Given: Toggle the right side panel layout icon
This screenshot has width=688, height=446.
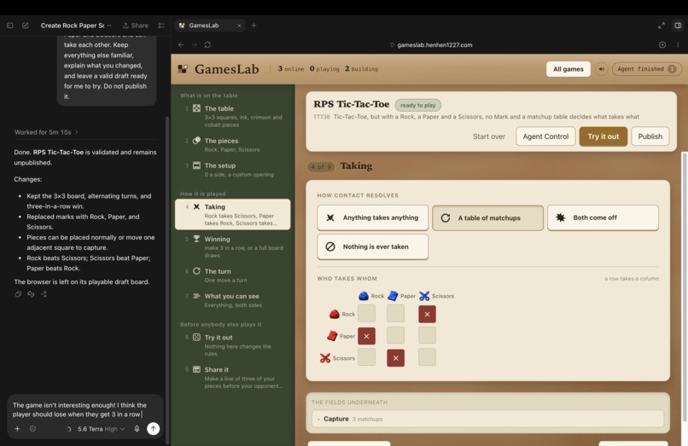Looking at the screenshot, I should tap(678, 26).
